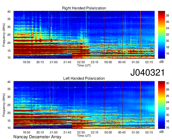Image resolution: width=172 pixels, height=140 pixels.
Task: Click the 18 dB tick on Left Handed colorbar
Action: pyautogui.click(x=167, y=121)
